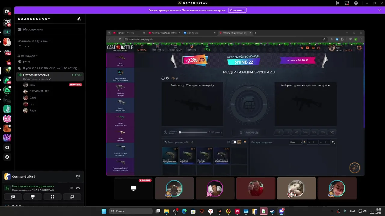
Task: Collapse 'Для пиздежа в букавках' category
Action: coord(34,41)
